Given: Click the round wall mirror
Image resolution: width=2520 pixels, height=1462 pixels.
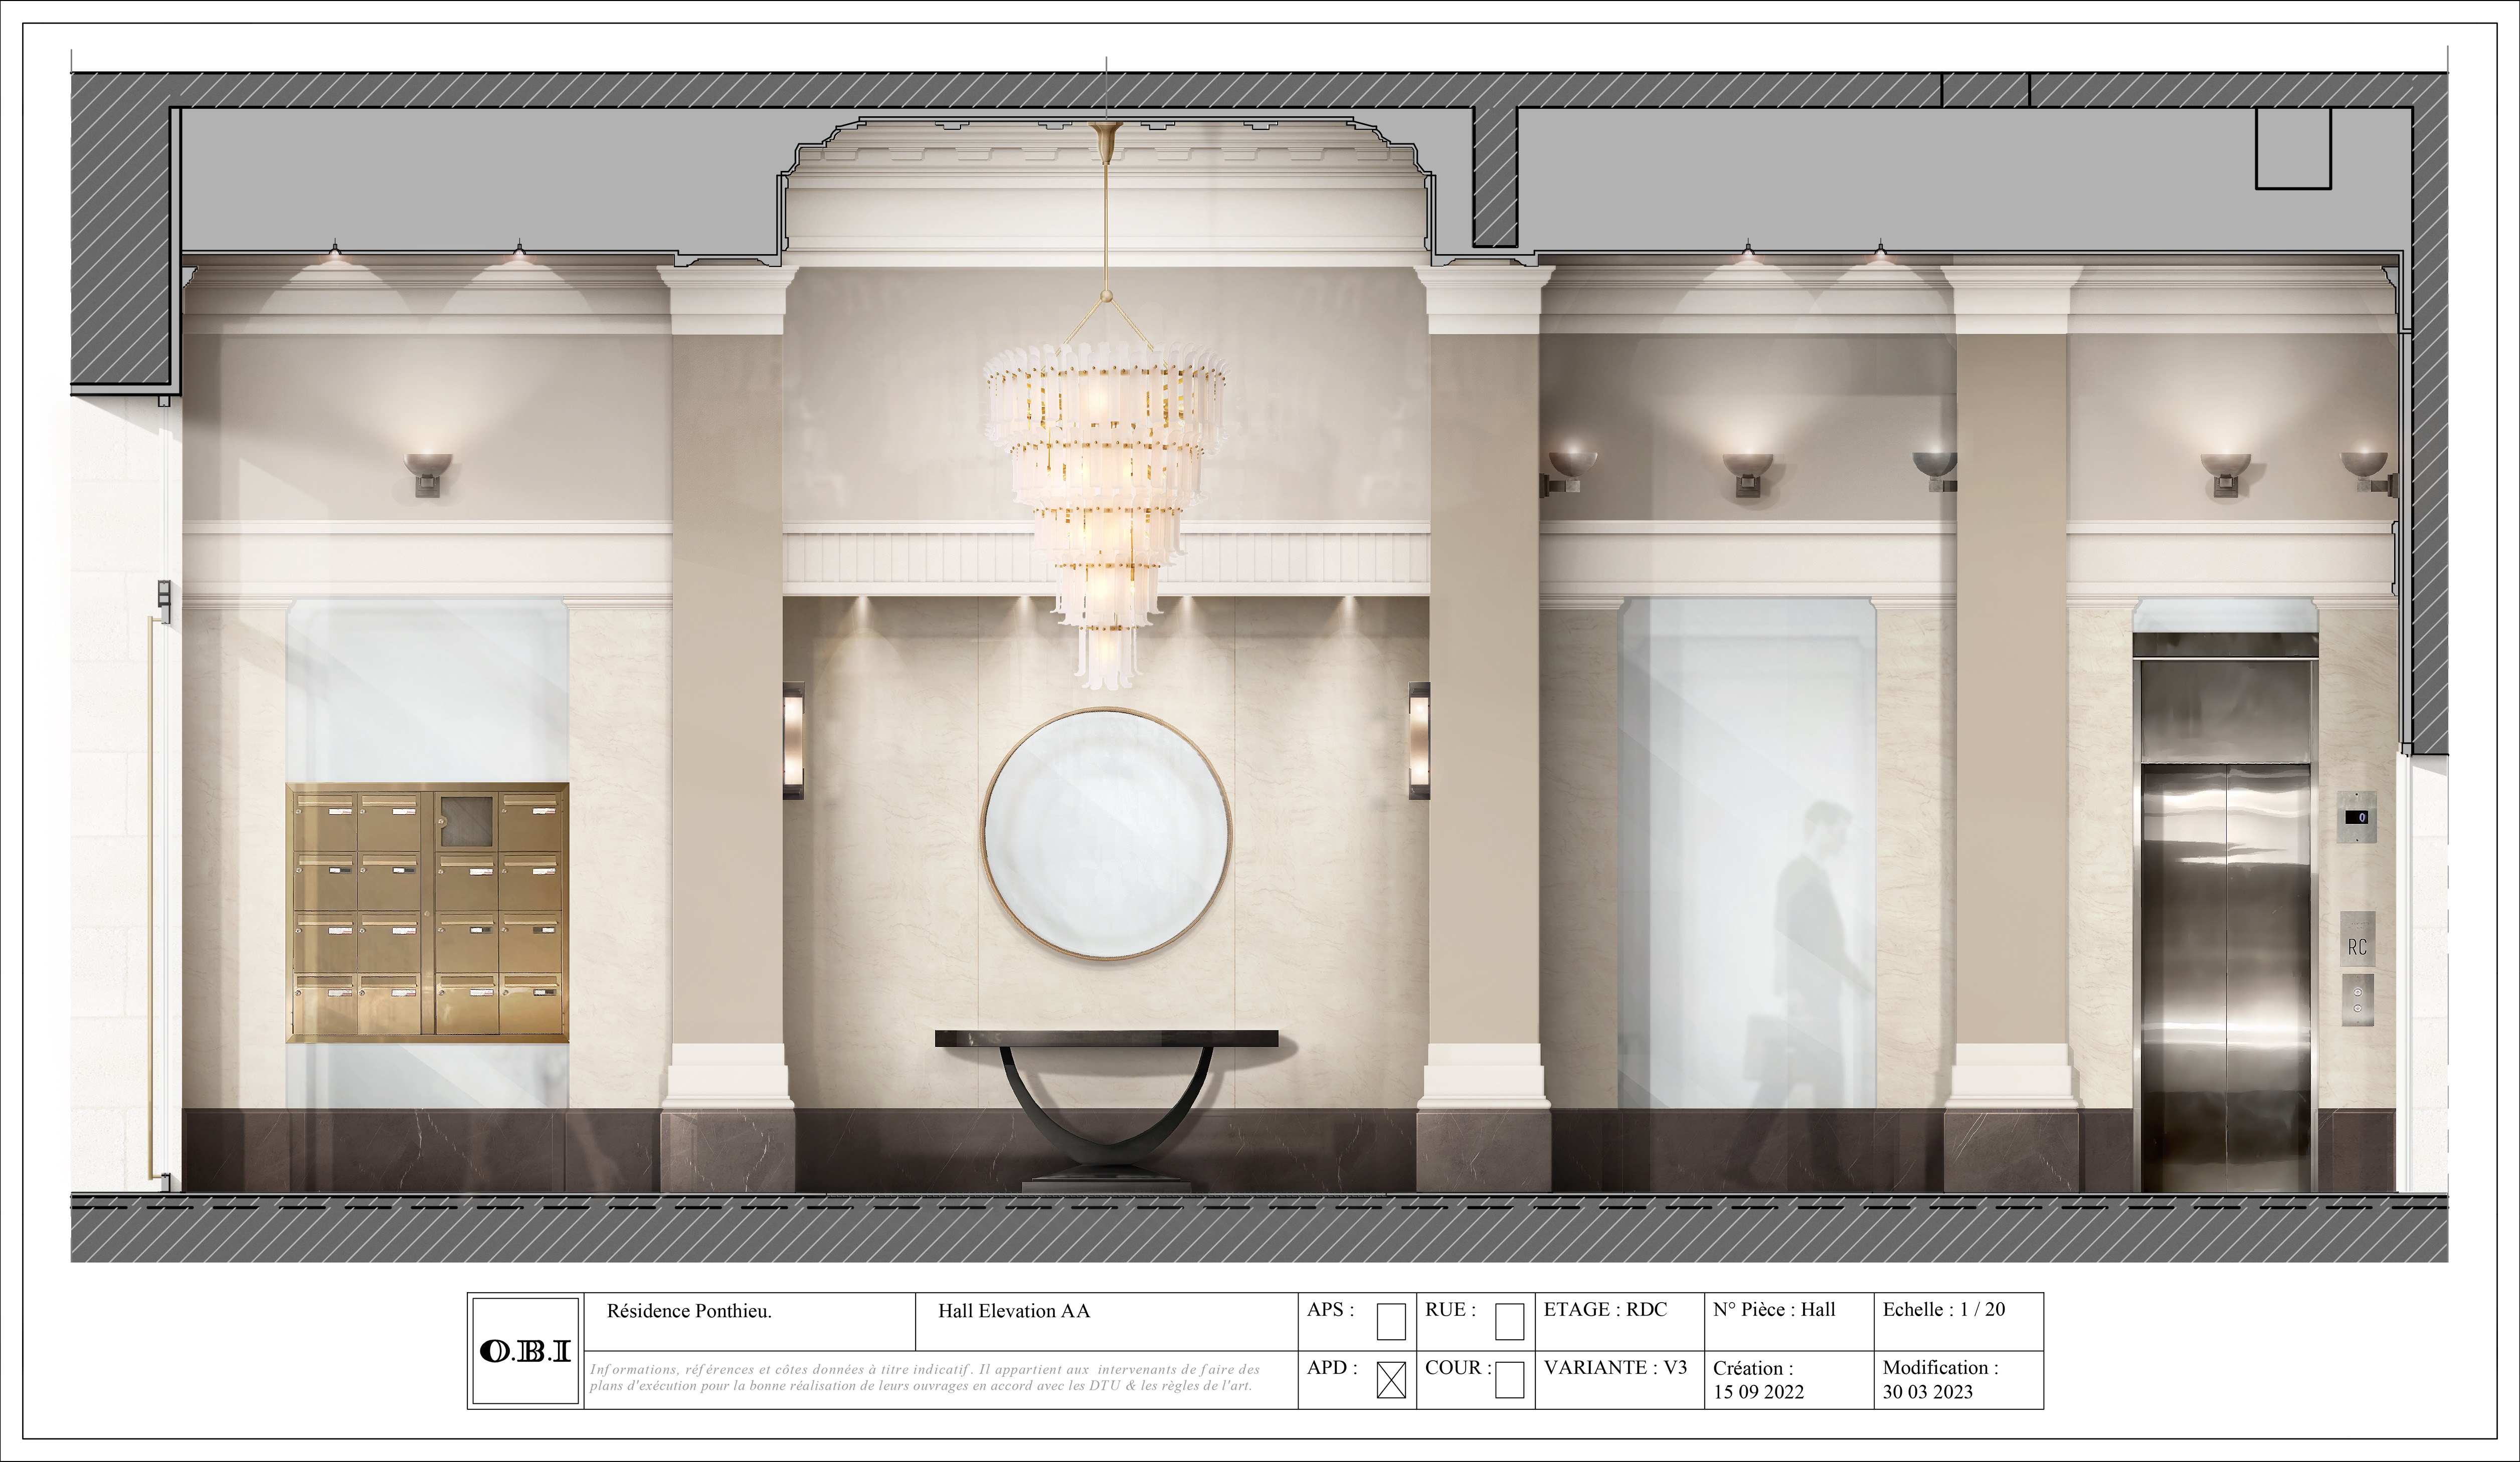Looking at the screenshot, I should point(1106,833).
